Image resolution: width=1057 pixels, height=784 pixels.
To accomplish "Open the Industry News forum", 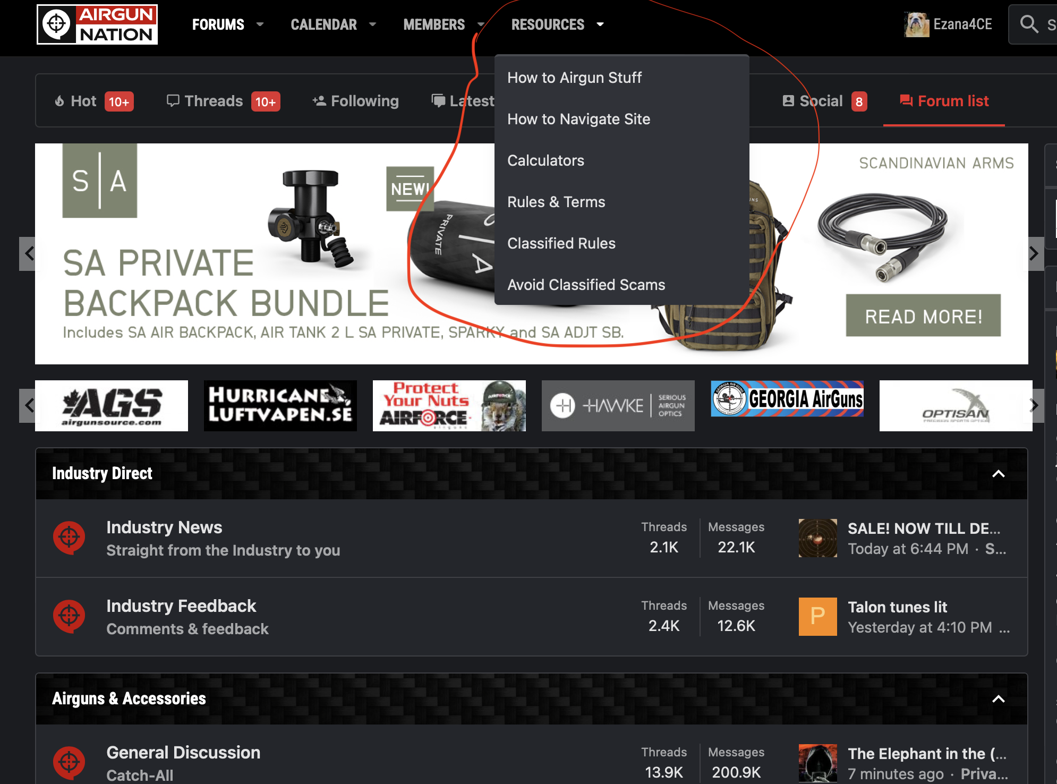I will pyautogui.click(x=164, y=527).
